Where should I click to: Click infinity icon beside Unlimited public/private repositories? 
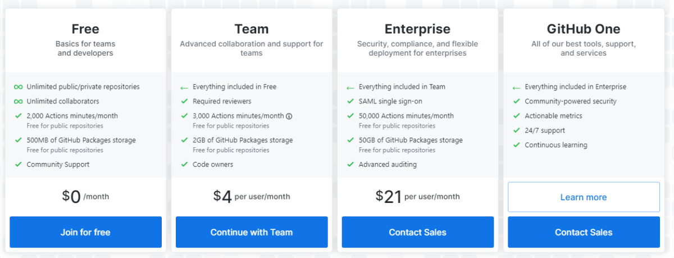click(19, 87)
